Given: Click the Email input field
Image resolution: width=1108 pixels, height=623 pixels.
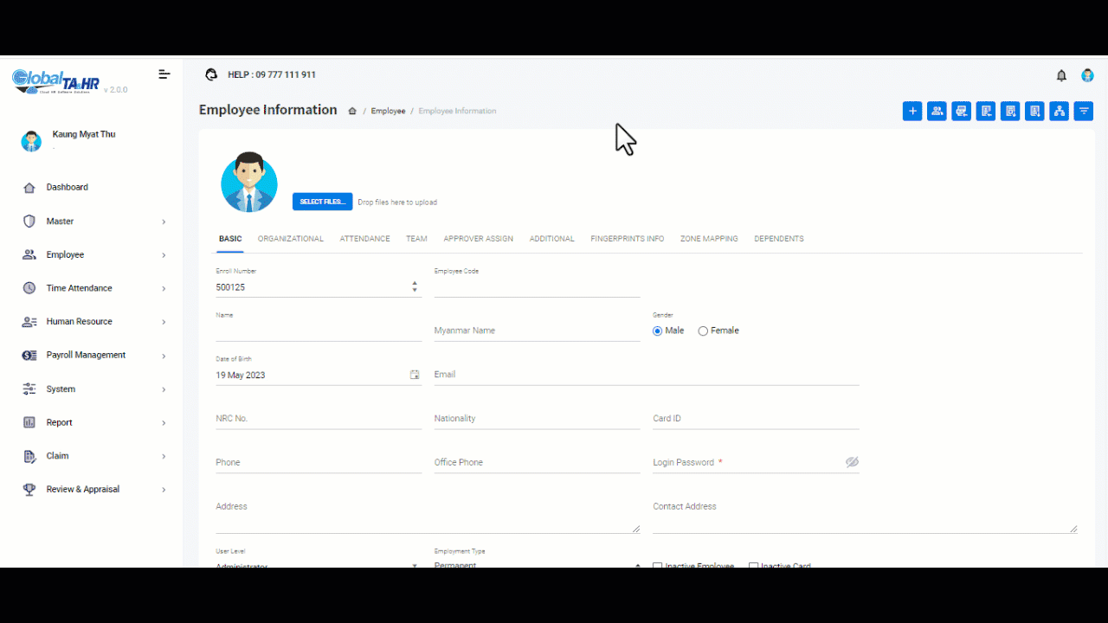Looking at the screenshot, I should (646, 375).
